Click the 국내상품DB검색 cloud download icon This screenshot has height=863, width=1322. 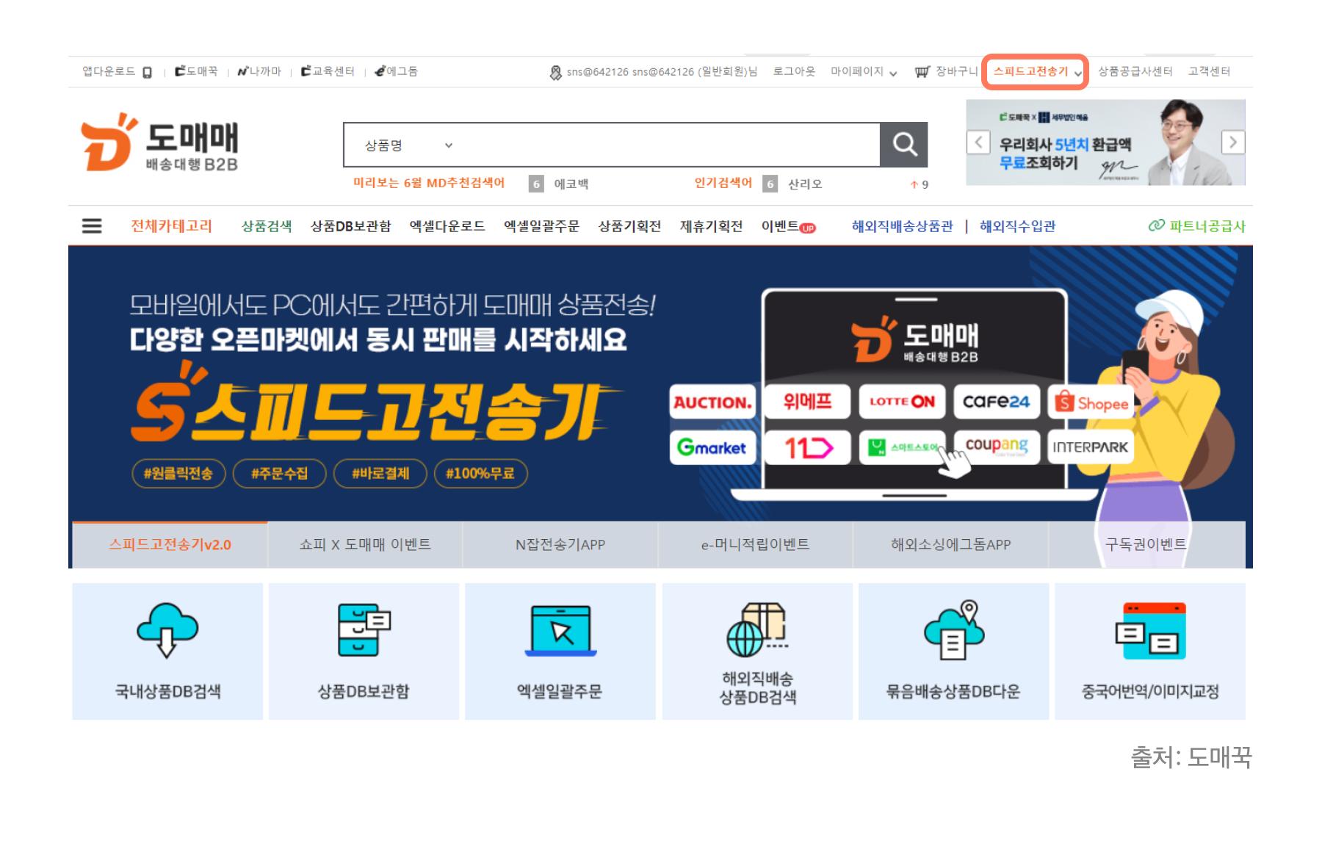click(167, 630)
